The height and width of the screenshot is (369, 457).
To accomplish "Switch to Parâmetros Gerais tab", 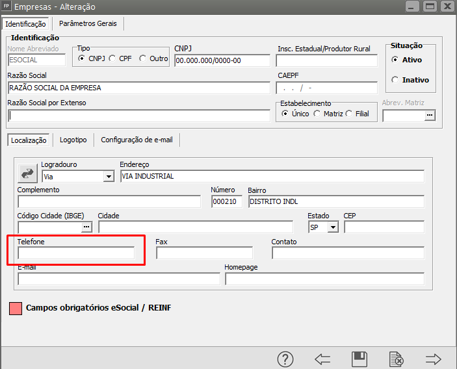I will coord(88,23).
